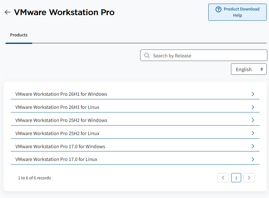Expand chevron for 17.0 for Linux row
This screenshot has height=198, width=269.
253,159
